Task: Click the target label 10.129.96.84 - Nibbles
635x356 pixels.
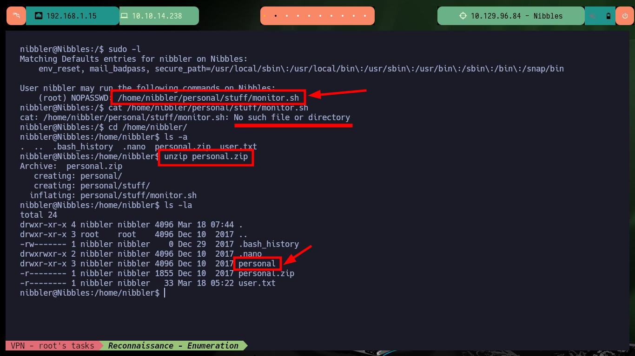Action: pos(516,16)
